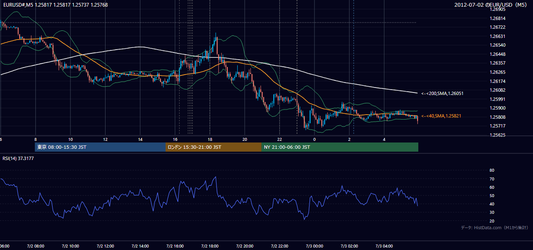Click price axis value 1.26905

[x=498, y=9]
